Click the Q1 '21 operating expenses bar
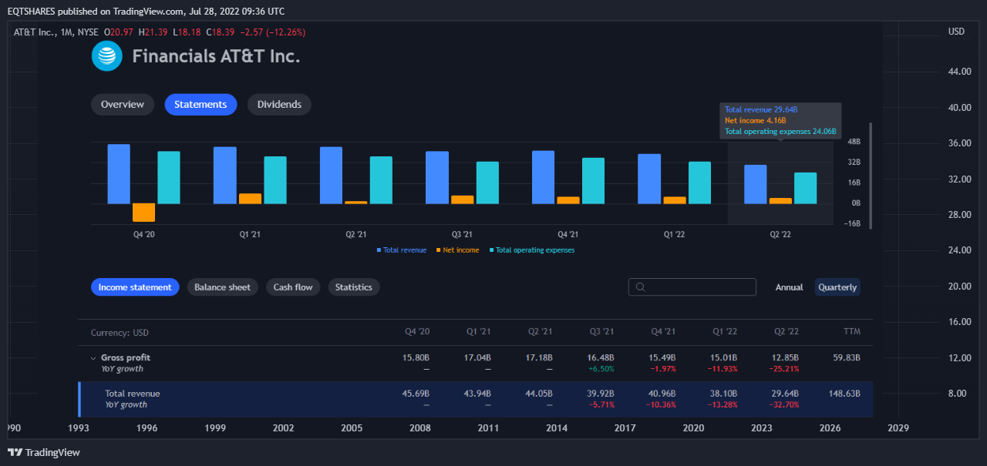This screenshot has height=466, width=987. pyautogui.click(x=275, y=180)
